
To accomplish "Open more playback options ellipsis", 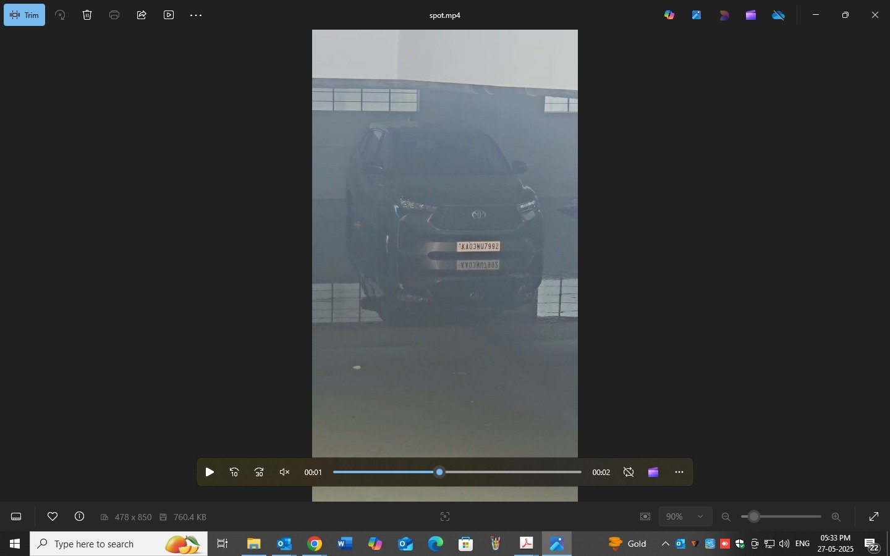I will [679, 472].
